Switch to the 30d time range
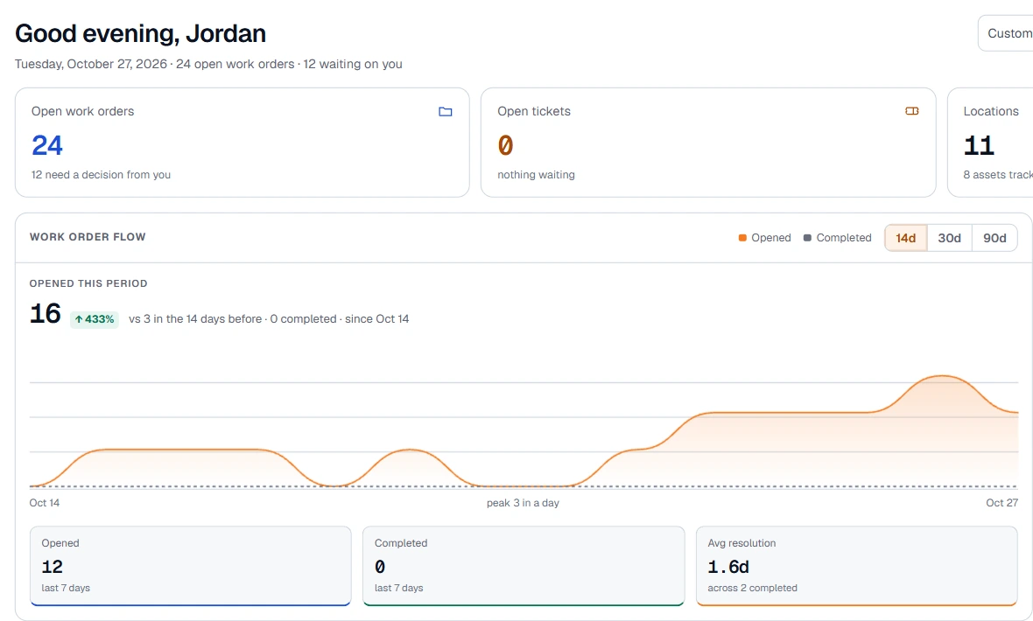1033x621 pixels. tap(949, 238)
